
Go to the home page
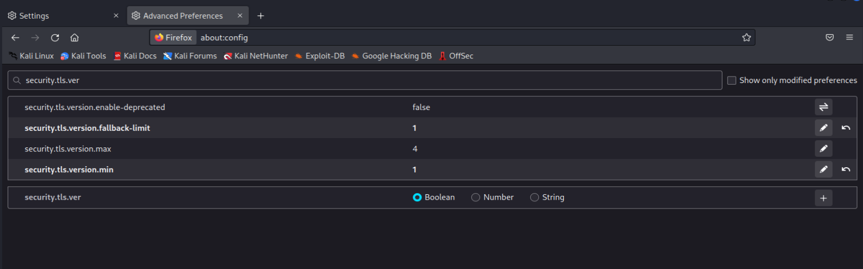pyautogui.click(x=74, y=37)
